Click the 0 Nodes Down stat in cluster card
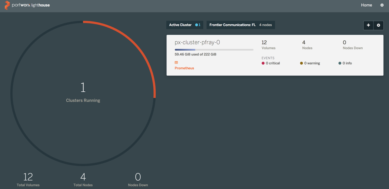 [353, 45]
